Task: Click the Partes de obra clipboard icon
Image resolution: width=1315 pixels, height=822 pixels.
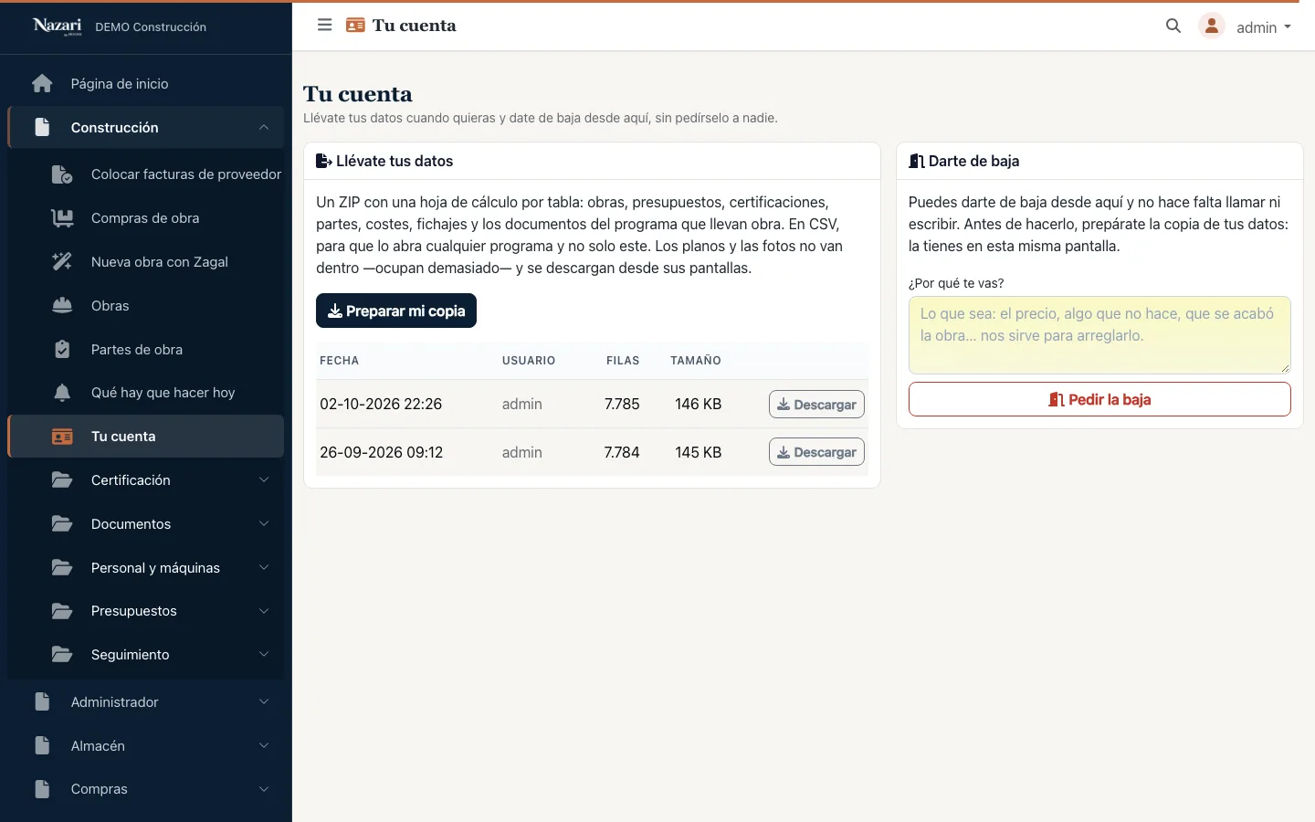Action: (62, 350)
